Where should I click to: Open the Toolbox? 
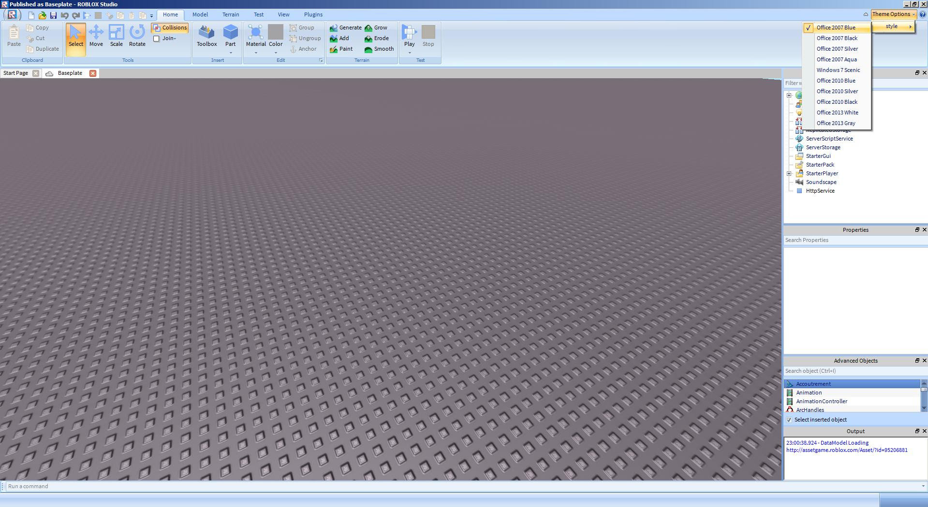point(206,37)
